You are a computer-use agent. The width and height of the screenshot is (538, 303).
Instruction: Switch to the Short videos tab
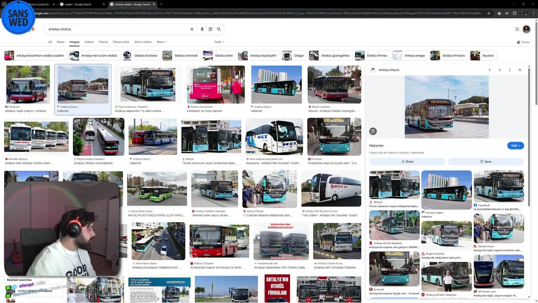[143, 42]
